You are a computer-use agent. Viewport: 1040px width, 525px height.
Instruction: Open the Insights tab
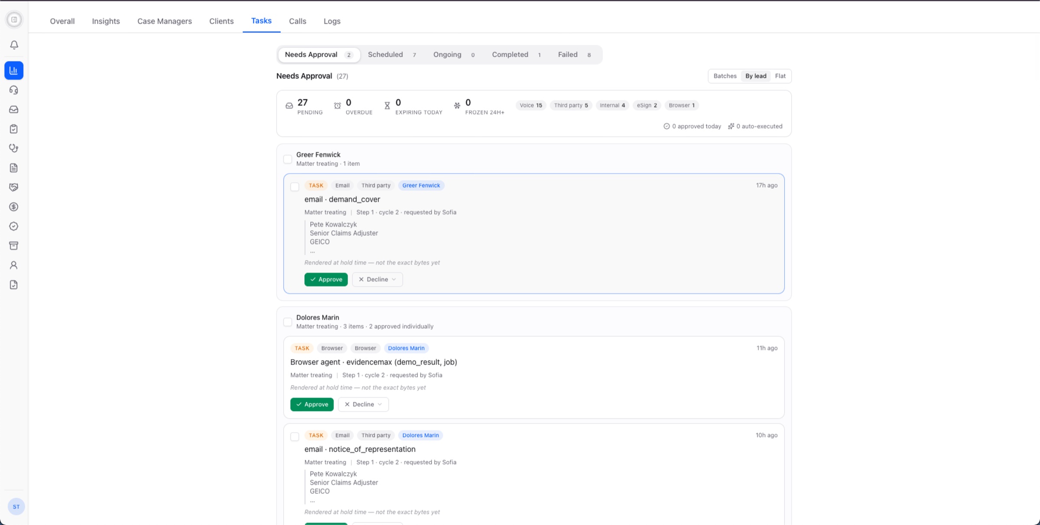coord(106,21)
